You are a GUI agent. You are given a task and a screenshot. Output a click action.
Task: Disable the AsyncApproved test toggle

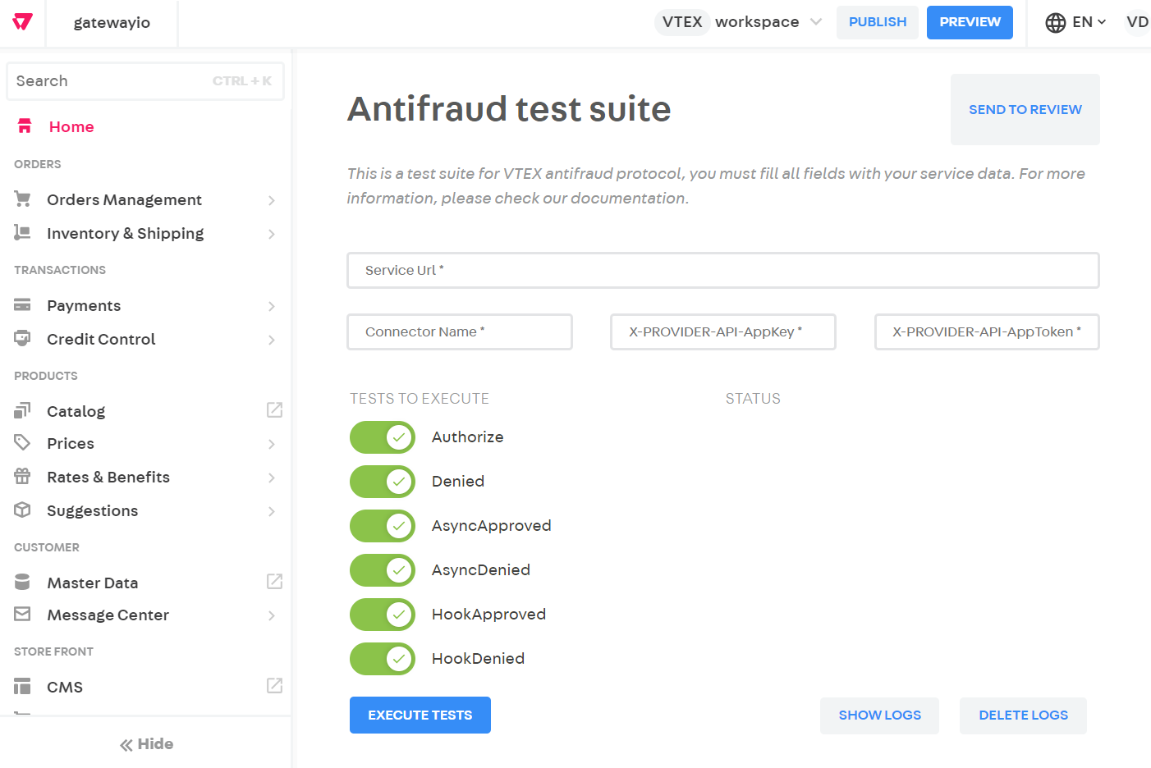(382, 525)
